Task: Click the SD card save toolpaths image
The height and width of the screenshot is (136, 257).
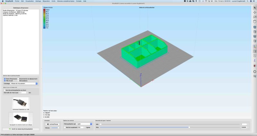Action: [x=21, y=119]
